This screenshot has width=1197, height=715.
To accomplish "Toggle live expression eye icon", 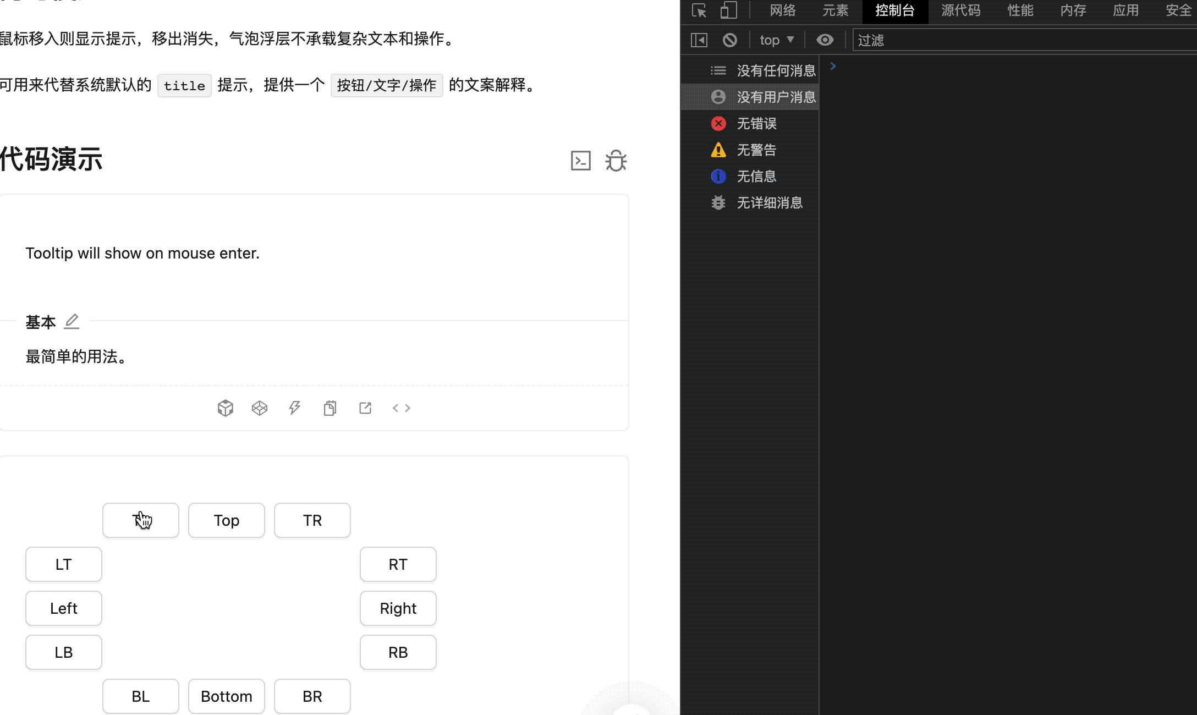I will click(x=825, y=40).
